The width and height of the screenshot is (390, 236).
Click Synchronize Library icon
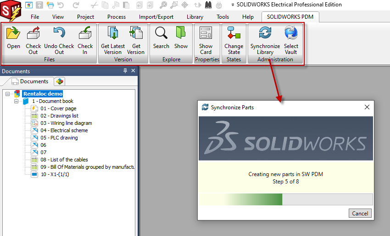coord(265,33)
